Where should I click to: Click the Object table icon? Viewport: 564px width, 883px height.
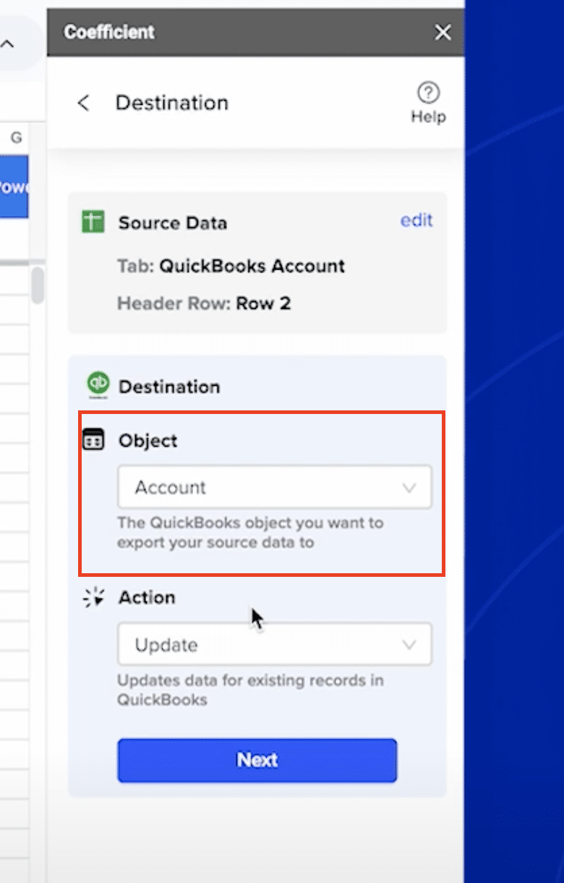tap(93, 440)
